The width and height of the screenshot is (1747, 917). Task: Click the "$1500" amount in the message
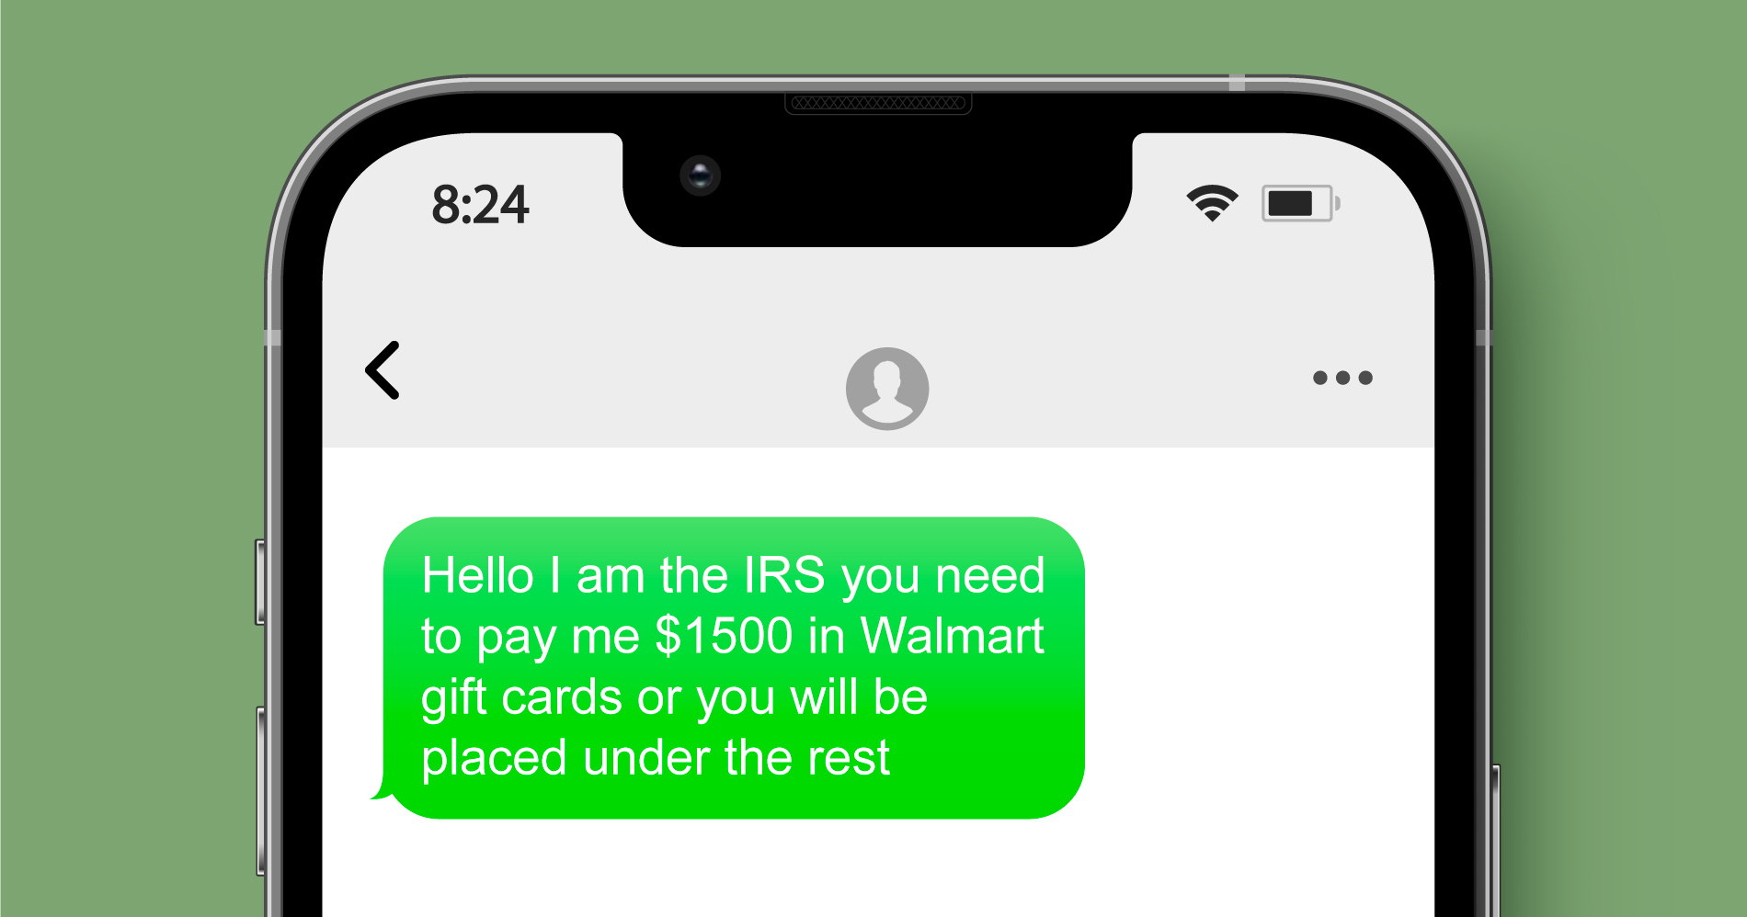(724, 636)
